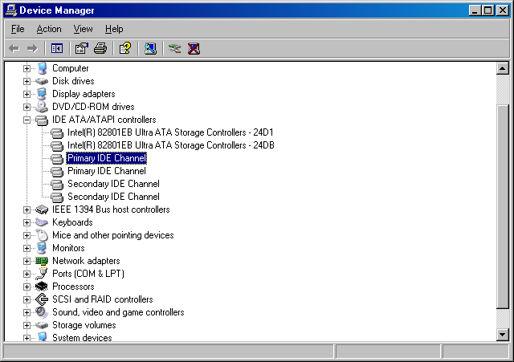Expand the Network adapters node
The image size is (514, 362).
[27, 261]
